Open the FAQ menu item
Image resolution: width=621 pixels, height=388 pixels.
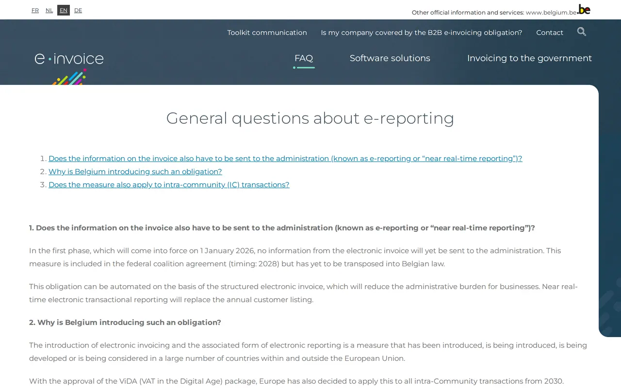click(x=304, y=58)
